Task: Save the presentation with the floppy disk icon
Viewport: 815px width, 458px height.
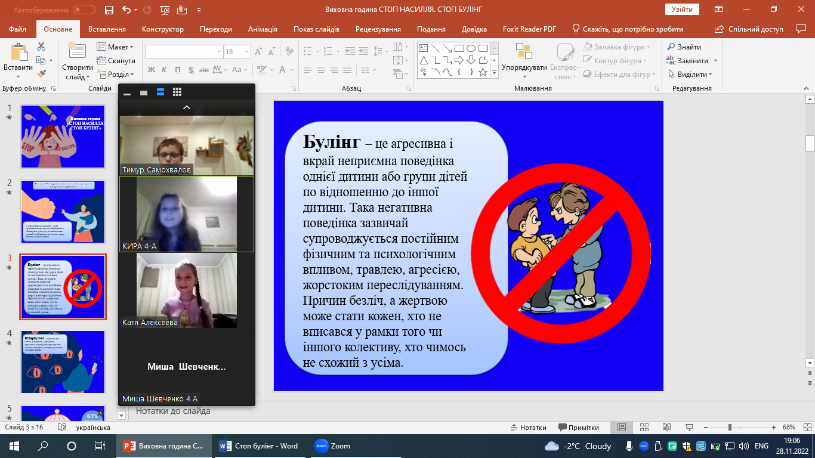Action: click(x=109, y=10)
